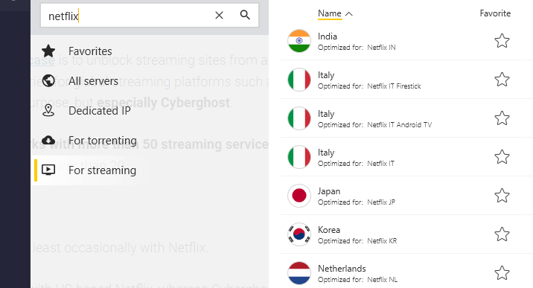This screenshot has height=288, width=533.
Task: Click the Netherlands flag icon
Action: coord(299,273)
